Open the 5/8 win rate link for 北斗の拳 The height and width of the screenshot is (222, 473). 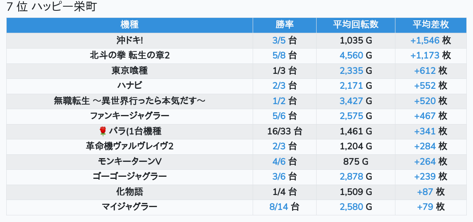click(x=279, y=55)
